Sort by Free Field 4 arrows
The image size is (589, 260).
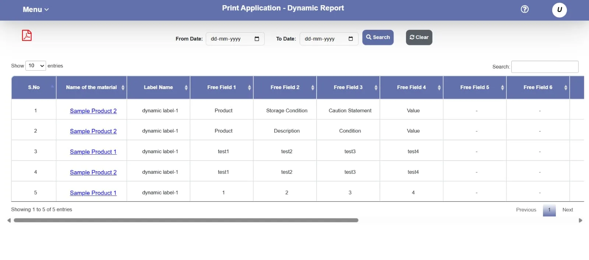(x=439, y=87)
